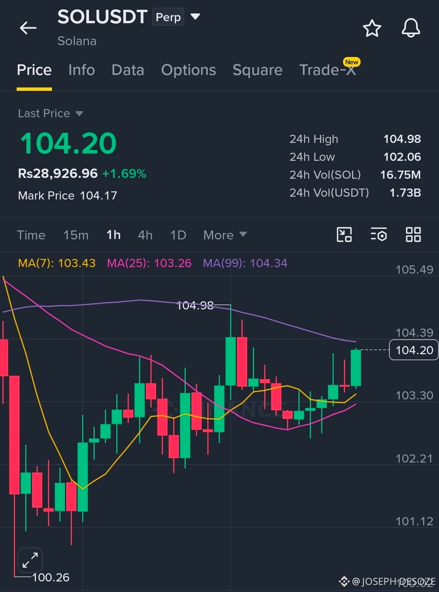
Task: Select the 15m interval
Action: 76,235
